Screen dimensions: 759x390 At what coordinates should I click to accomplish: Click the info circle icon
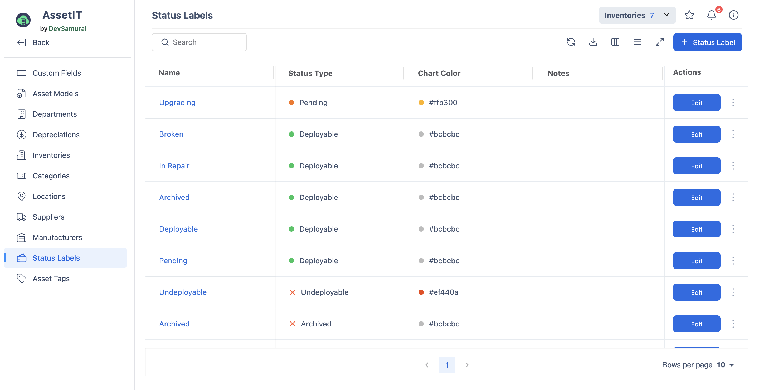734,15
